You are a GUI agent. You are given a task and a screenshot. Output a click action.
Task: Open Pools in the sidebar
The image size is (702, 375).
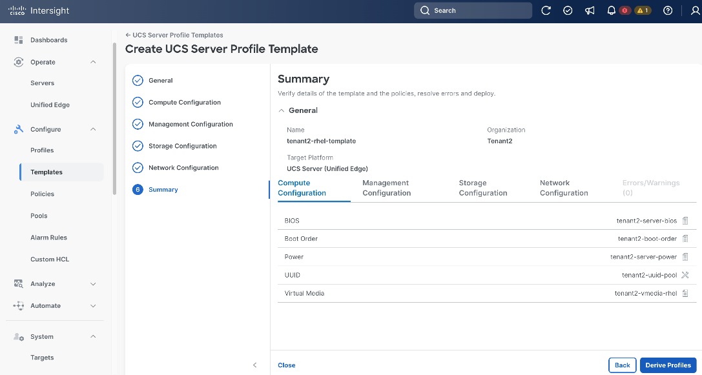click(x=39, y=216)
